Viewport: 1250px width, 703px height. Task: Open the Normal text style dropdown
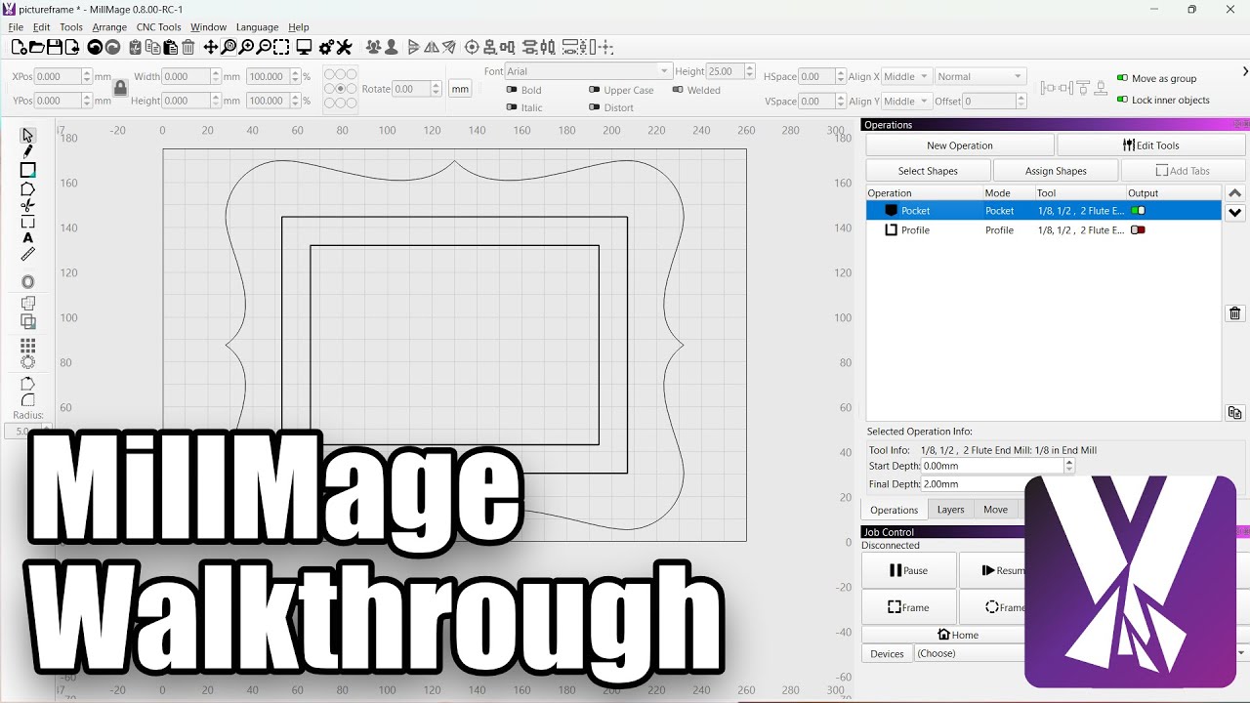point(980,76)
